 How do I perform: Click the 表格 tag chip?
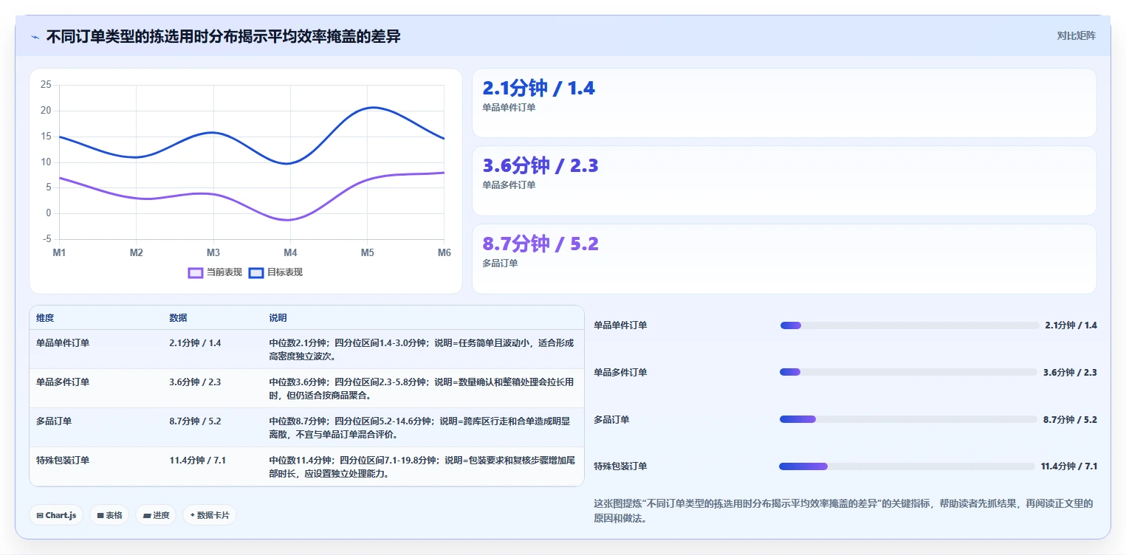point(109,515)
